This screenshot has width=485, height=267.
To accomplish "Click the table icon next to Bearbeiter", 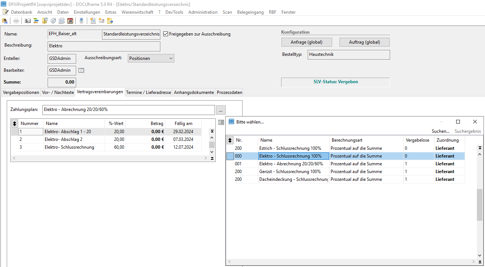I will tap(81, 70).
